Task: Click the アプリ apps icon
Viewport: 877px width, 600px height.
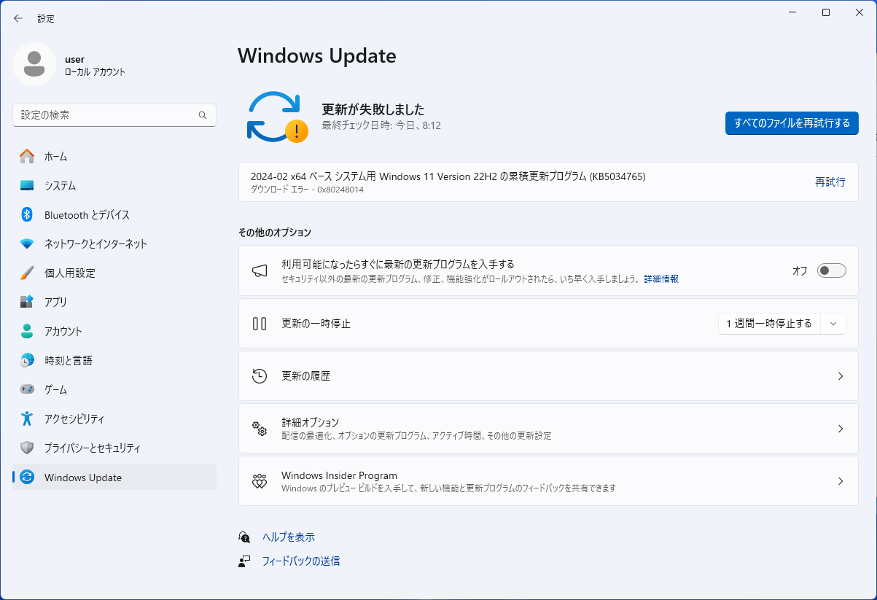Action: point(27,302)
